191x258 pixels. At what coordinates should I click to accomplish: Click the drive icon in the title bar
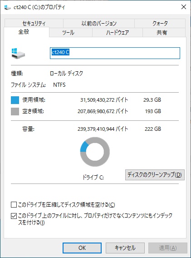[x=7, y=7]
